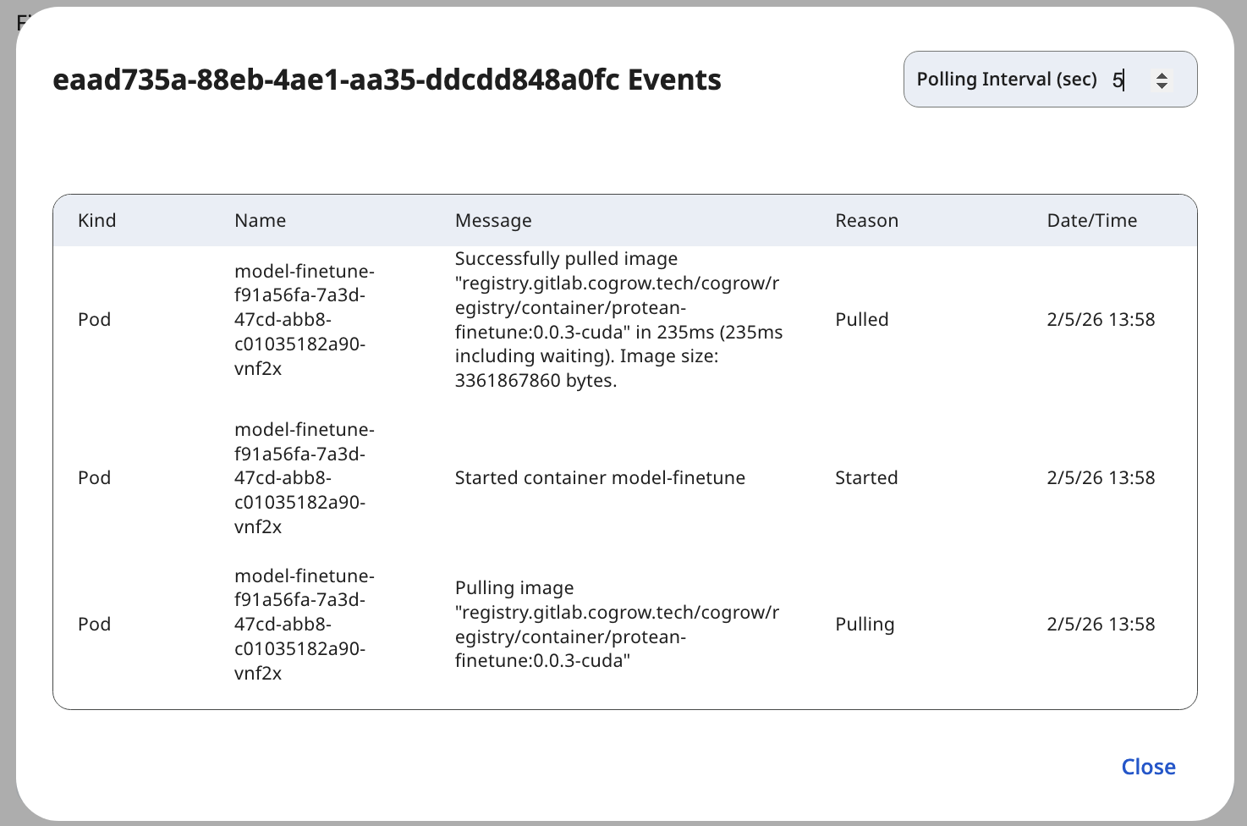Select the Pulling event row reason
Image resolution: width=1247 pixels, height=826 pixels.
[x=864, y=625]
